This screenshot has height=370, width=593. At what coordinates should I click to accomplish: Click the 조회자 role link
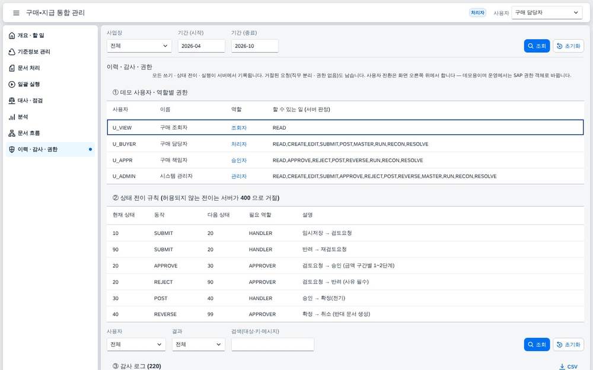[238, 128]
